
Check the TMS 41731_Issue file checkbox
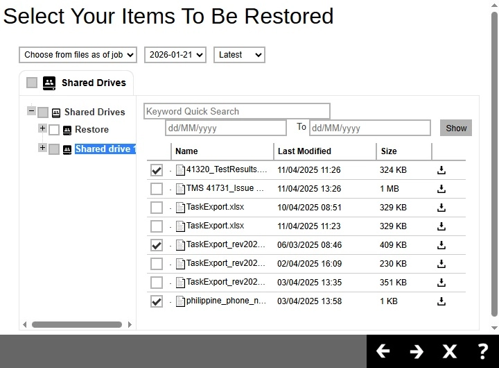tap(157, 189)
